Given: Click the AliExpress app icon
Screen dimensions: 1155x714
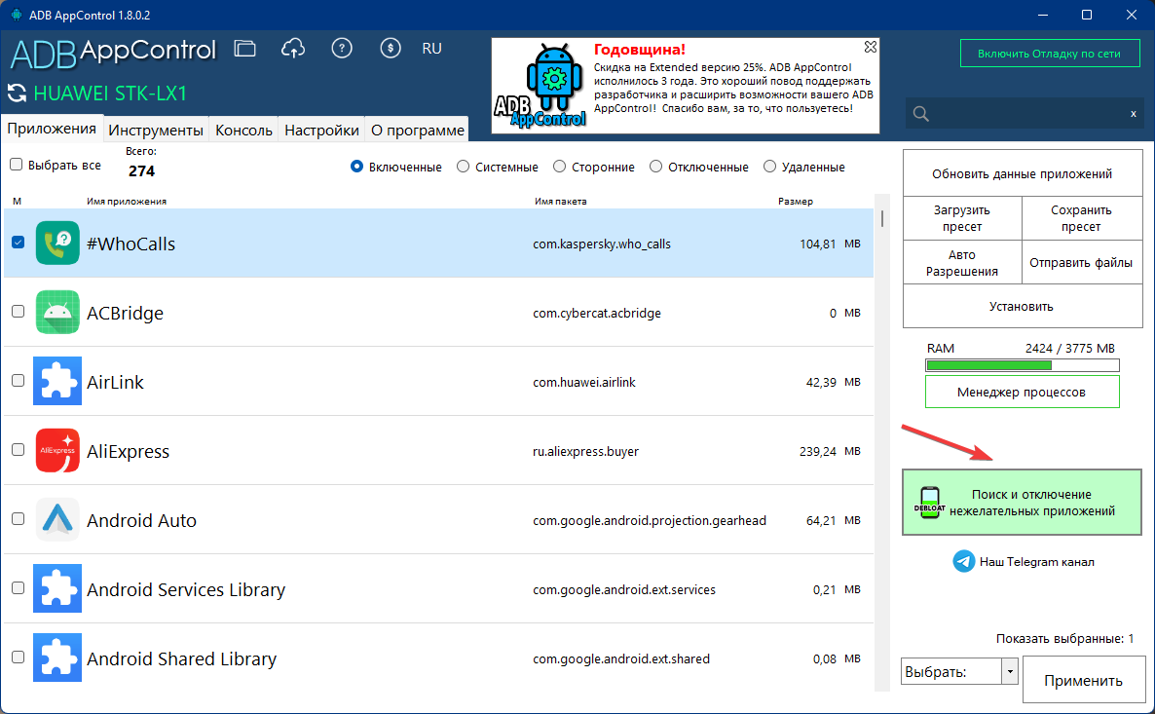Looking at the screenshot, I should [x=57, y=450].
